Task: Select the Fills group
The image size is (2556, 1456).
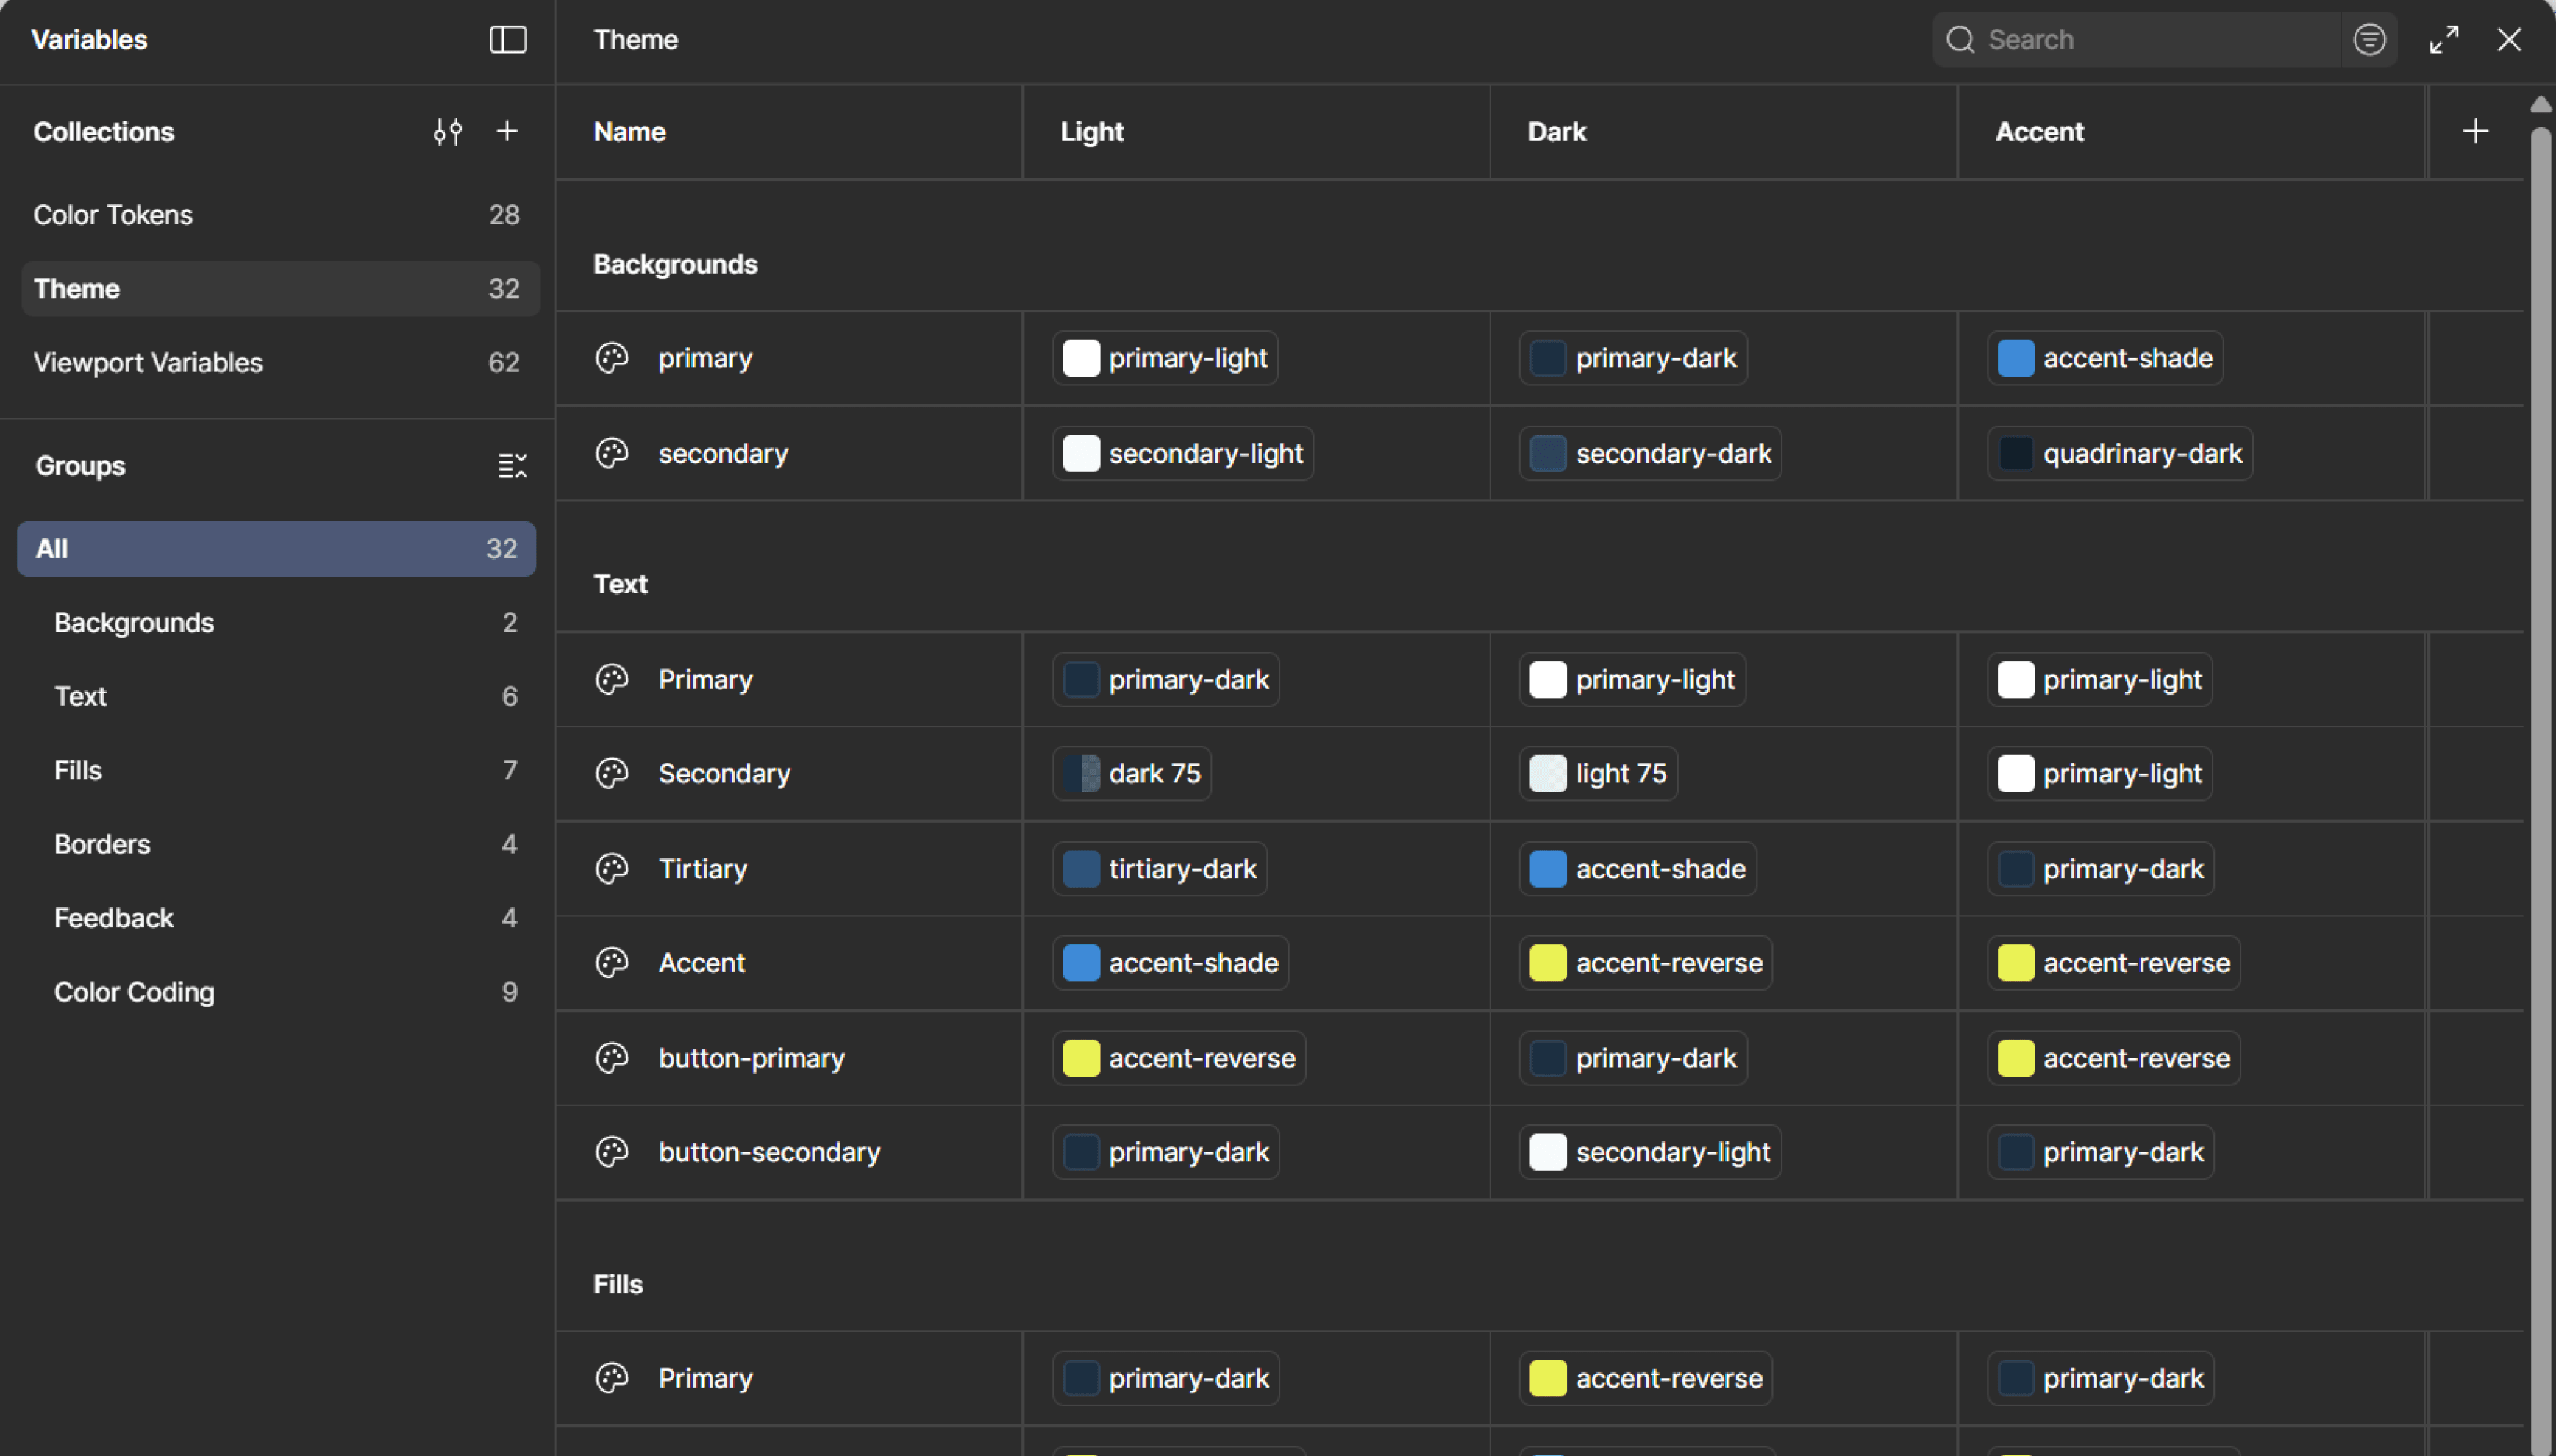Action: [x=78, y=770]
